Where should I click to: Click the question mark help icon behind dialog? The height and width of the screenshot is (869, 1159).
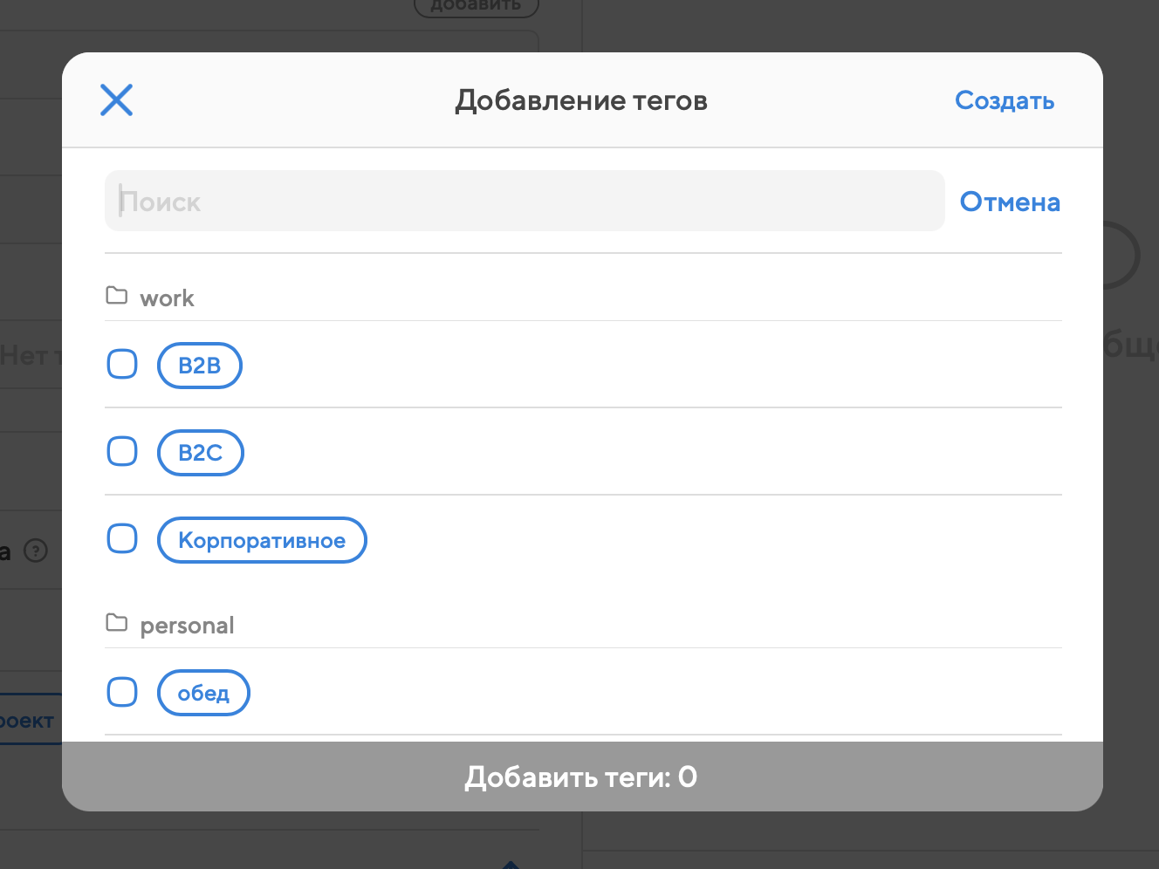tap(36, 551)
